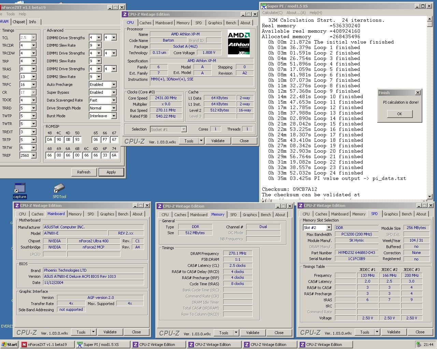This screenshot has width=437, height=349.
Task: Click motherboard model A7N8X-E field
Action: coord(75,233)
